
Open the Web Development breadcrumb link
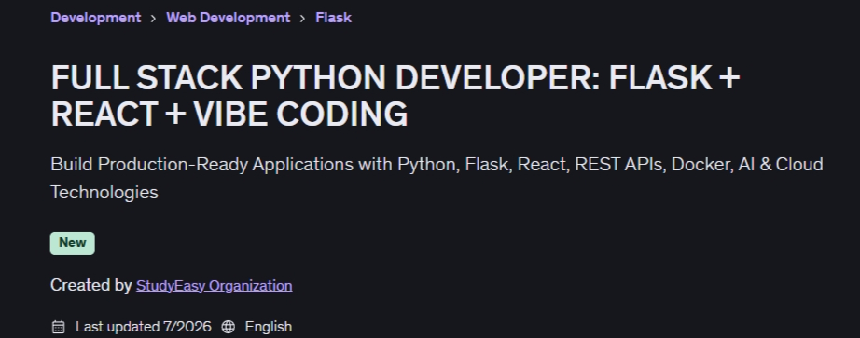coord(229,18)
